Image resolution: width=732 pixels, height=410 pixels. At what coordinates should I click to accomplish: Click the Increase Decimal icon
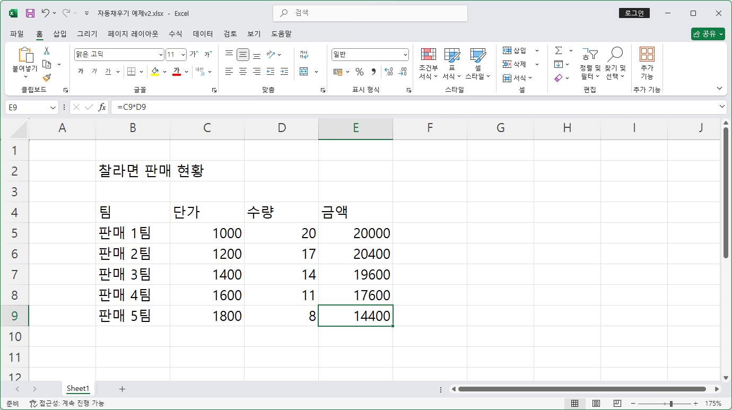(x=388, y=72)
